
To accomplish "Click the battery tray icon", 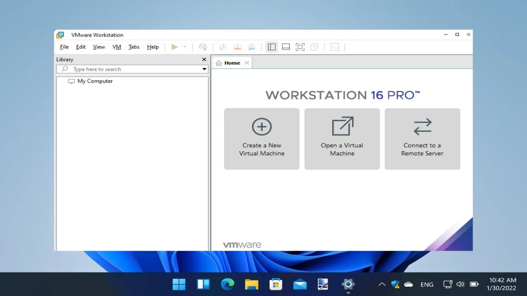I will click(x=474, y=284).
